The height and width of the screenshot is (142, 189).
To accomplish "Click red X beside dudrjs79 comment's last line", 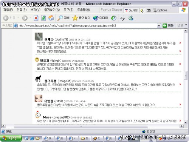I will (x=180, y=51).
